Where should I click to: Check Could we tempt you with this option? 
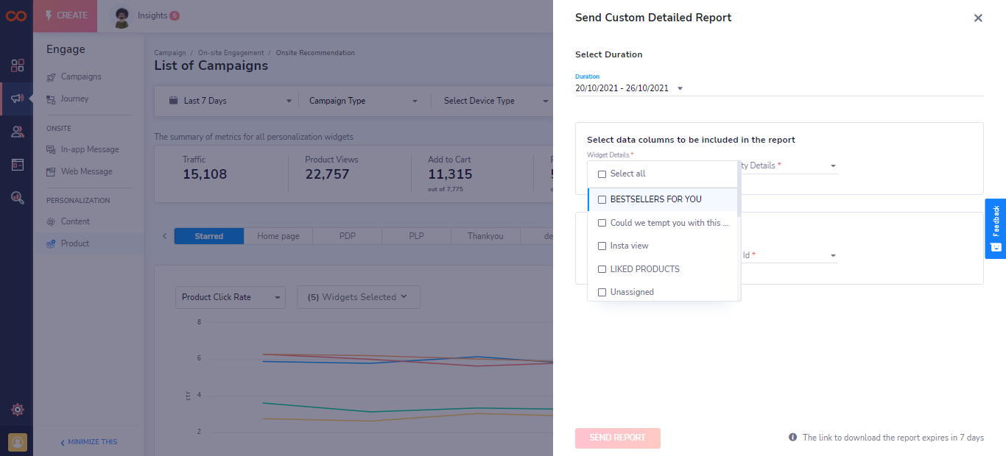(602, 223)
